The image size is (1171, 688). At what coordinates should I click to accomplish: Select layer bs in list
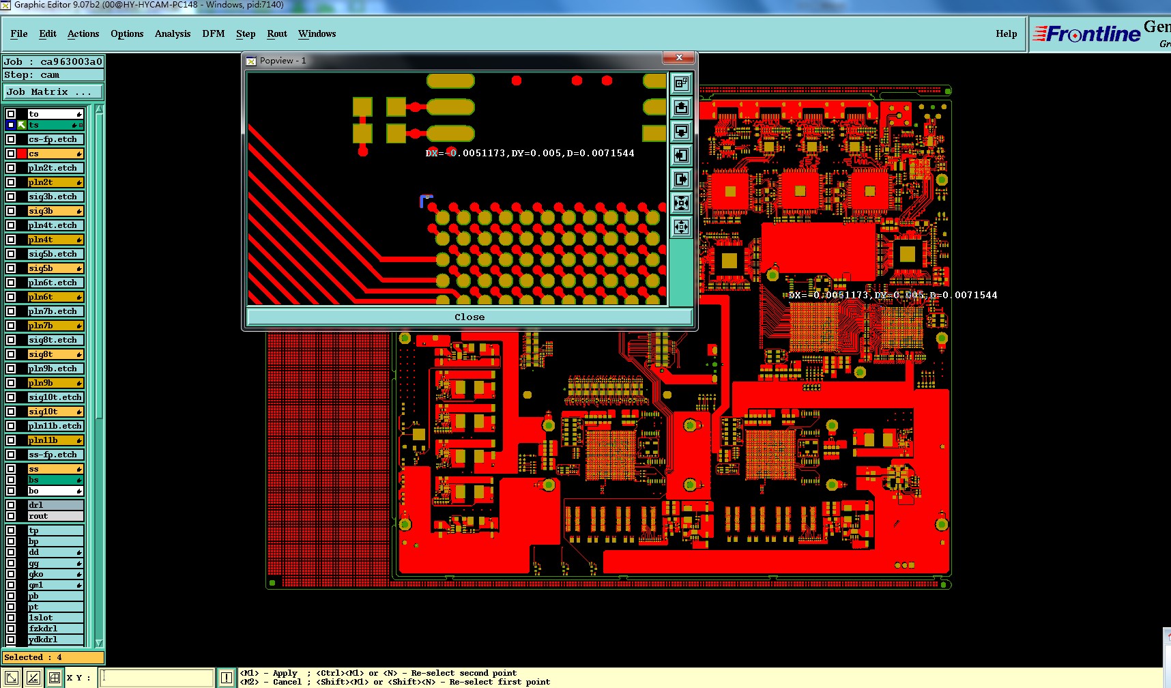(x=55, y=480)
